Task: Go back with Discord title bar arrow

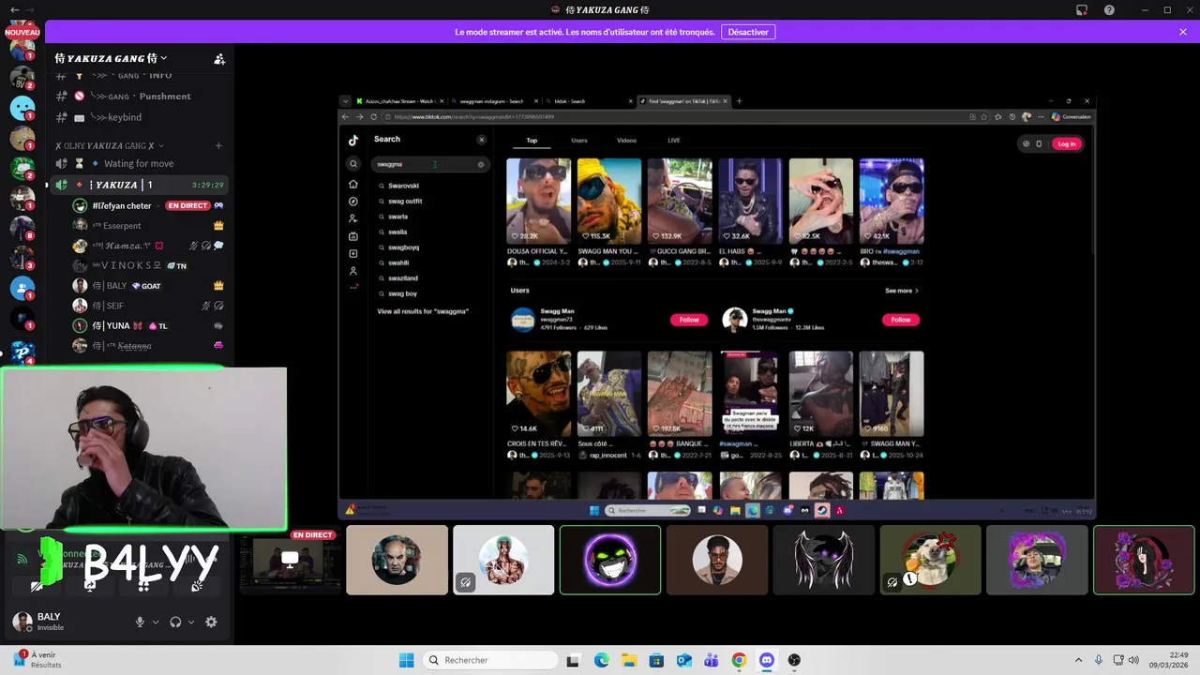Action: [14, 9]
